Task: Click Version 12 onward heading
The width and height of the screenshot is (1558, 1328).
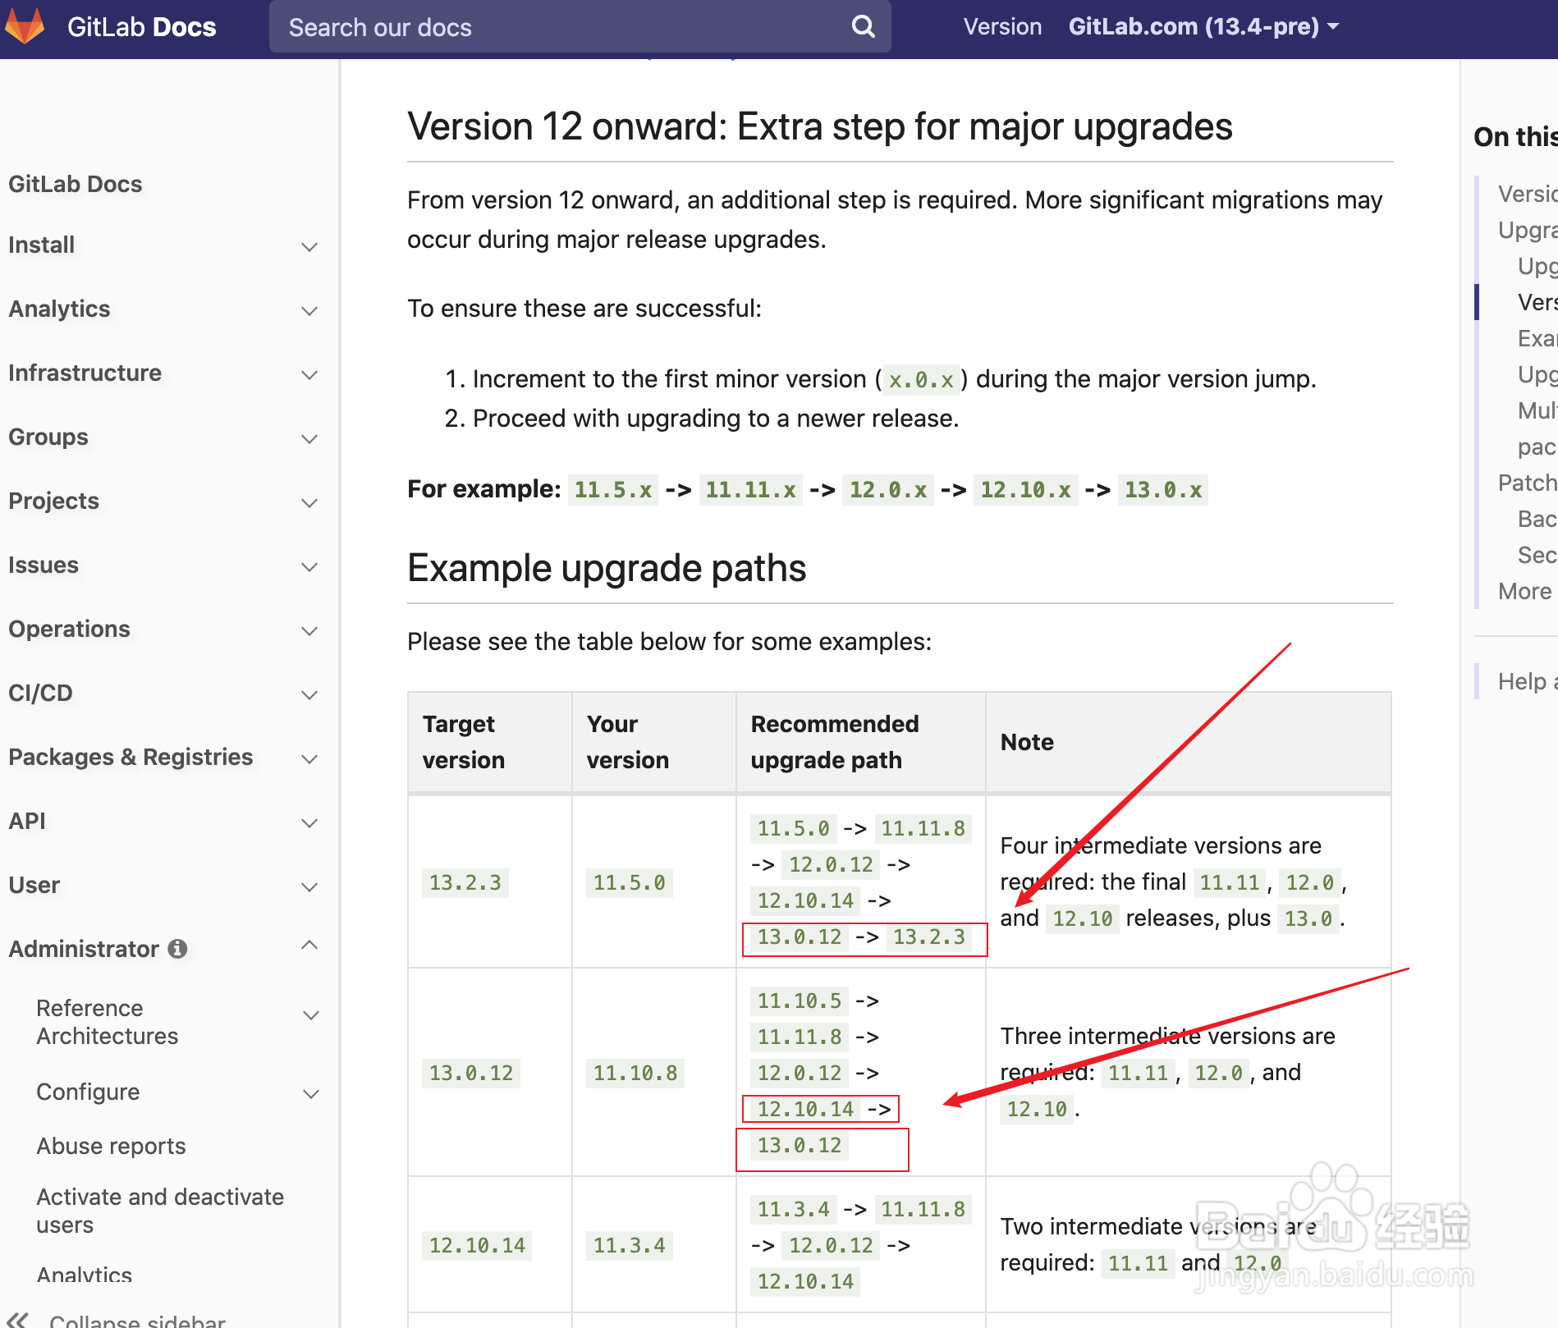Action: point(820,126)
